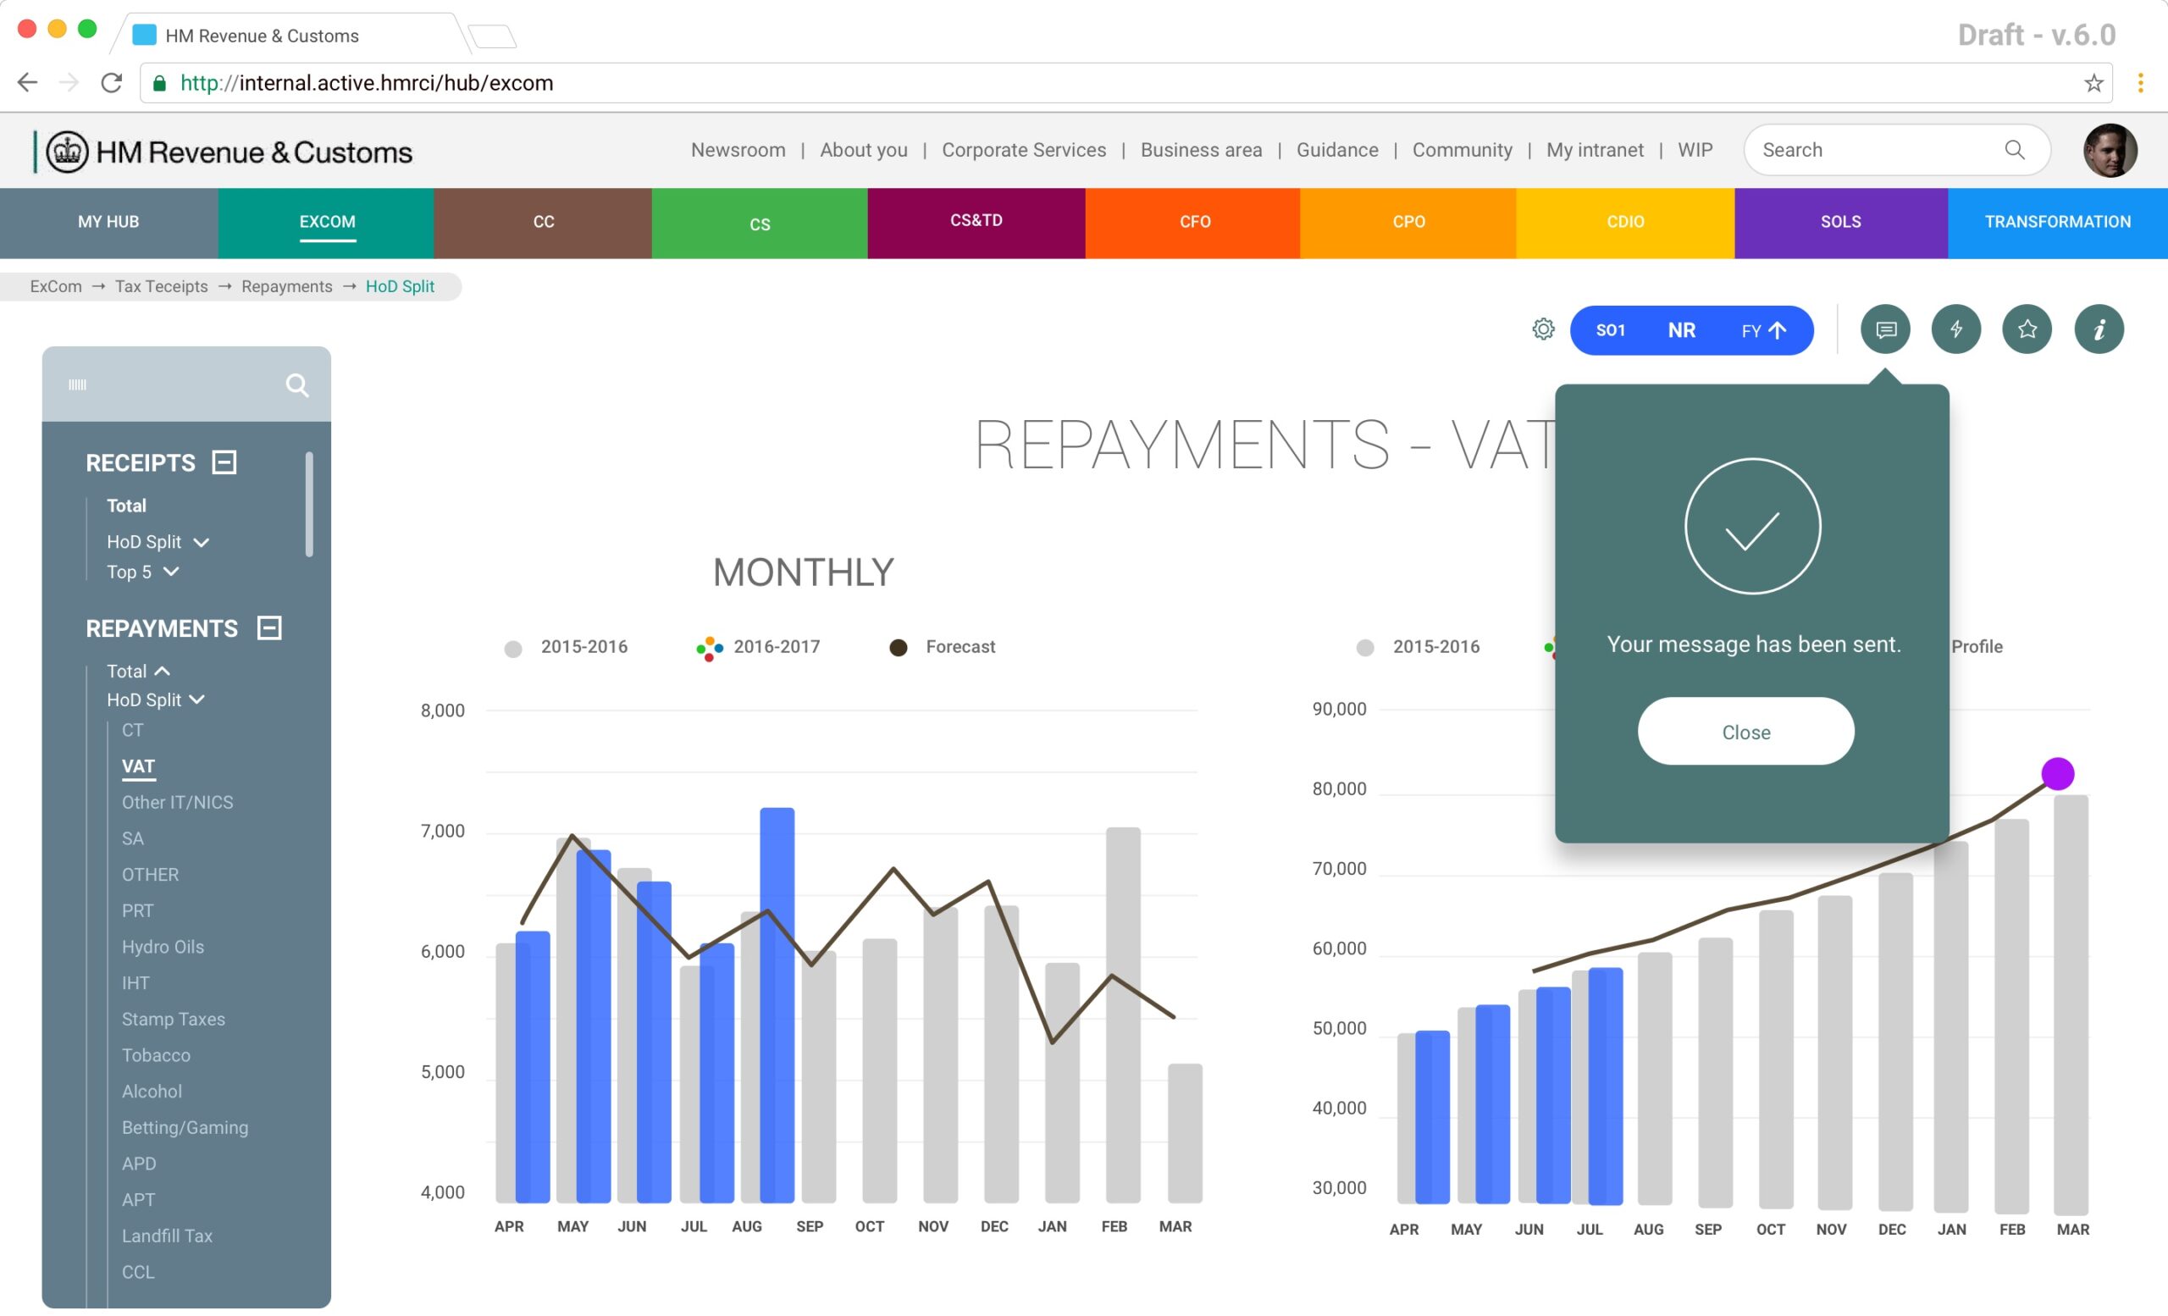Reload the browser page
The width and height of the screenshot is (2168, 1316).
coord(111,83)
